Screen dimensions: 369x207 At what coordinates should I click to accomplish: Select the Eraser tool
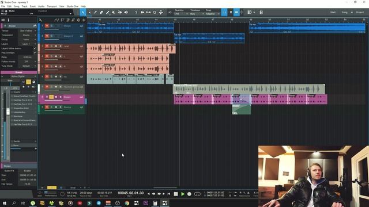click(101, 13)
